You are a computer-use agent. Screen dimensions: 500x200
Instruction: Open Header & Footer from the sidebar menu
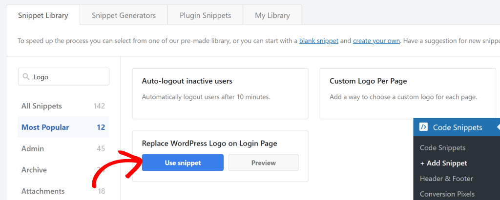(x=446, y=179)
